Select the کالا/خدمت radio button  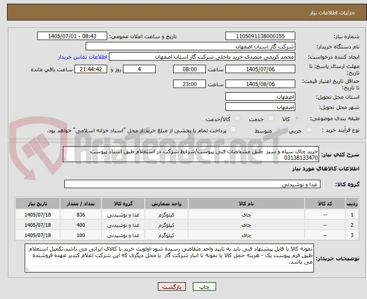pyautogui.click(x=237, y=118)
